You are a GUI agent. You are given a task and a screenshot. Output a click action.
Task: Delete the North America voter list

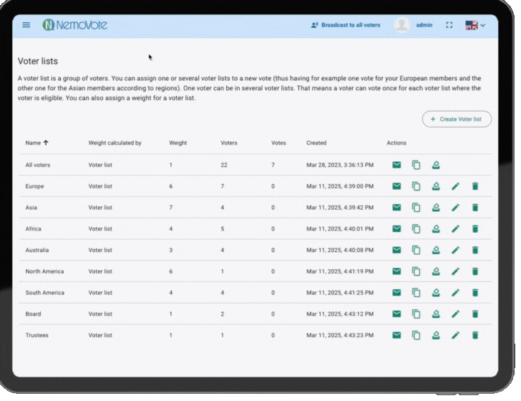coord(474,271)
